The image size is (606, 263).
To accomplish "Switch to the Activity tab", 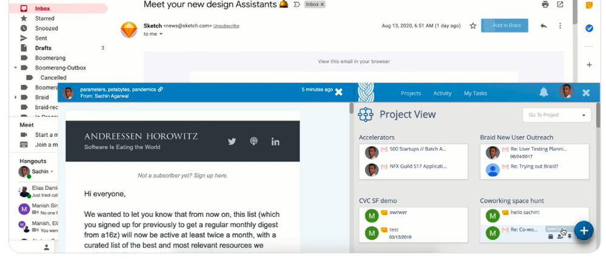I will [442, 93].
